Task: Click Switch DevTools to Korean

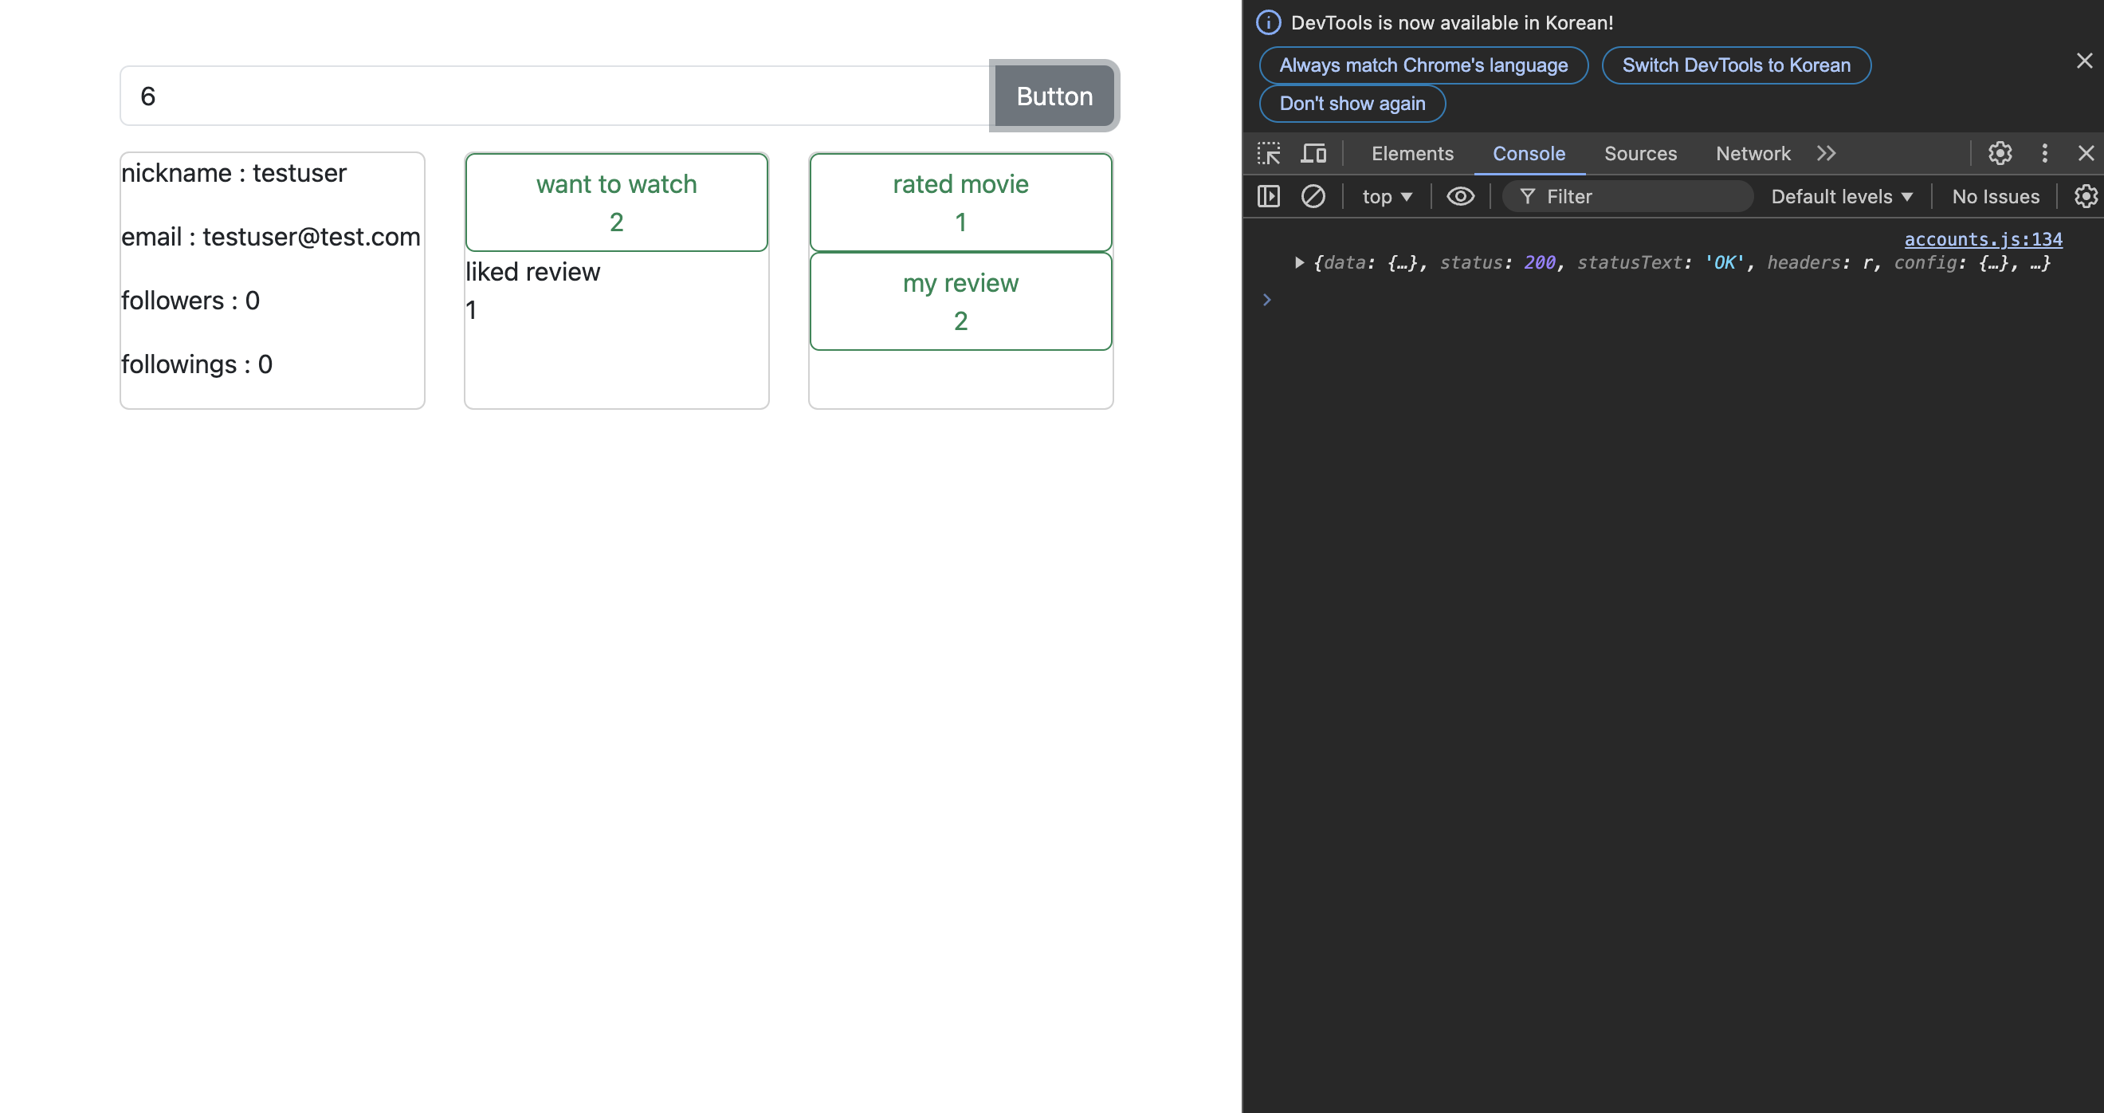Action: pyautogui.click(x=1737, y=65)
